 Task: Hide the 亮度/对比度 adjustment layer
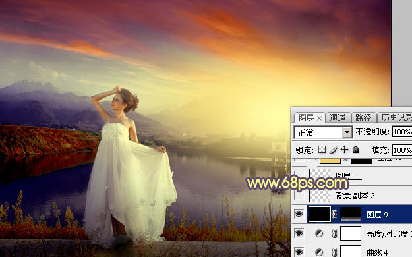click(x=299, y=233)
